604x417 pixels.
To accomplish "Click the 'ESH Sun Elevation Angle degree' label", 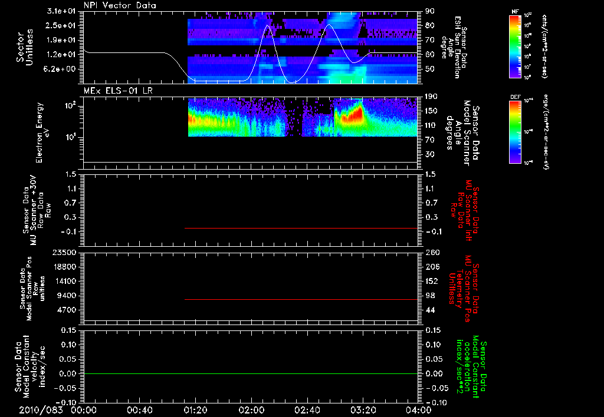I will tap(455, 47).
